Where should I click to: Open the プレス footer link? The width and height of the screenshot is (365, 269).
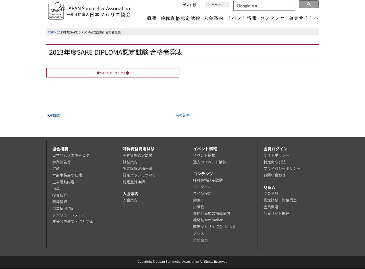[x=199, y=233]
